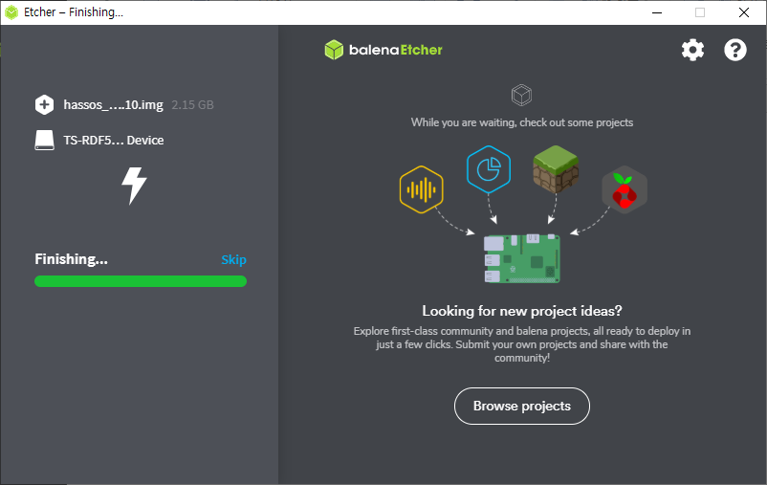
Task: Click the target drive icon
Action: [45, 140]
